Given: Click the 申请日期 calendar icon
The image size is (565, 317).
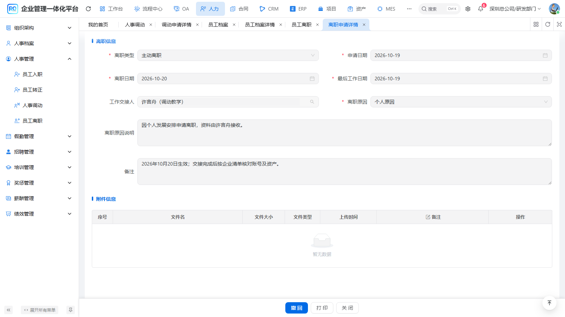Looking at the screenshot, I should click(545, 55).
